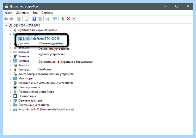Click the printer icon of Очереди печати
This screenshot has width=196, height=138.
click(15, 87)
